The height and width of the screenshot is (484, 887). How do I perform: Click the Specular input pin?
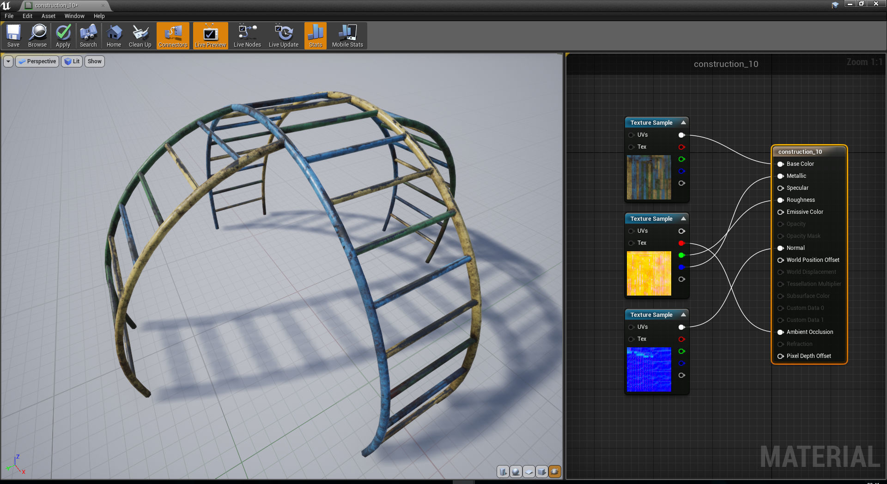[x=781, y=188]
